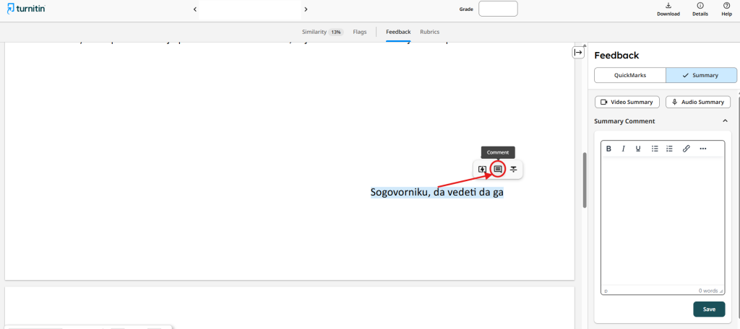Apply strikethrough to selected text
This screenshot has width=740, height=329.
pos(514,170)
